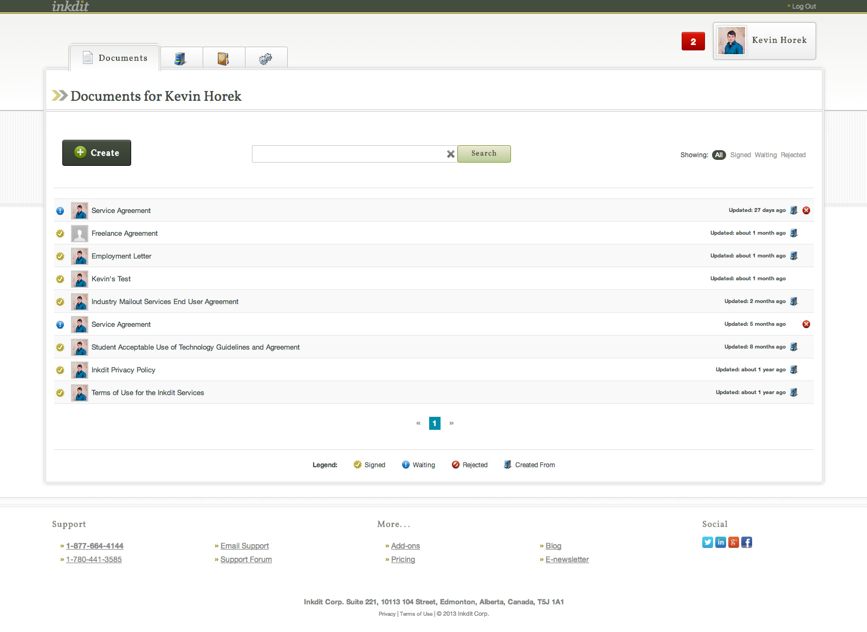Click the LinkedIn social icon
Screen dimensions: 867x632
721,543
